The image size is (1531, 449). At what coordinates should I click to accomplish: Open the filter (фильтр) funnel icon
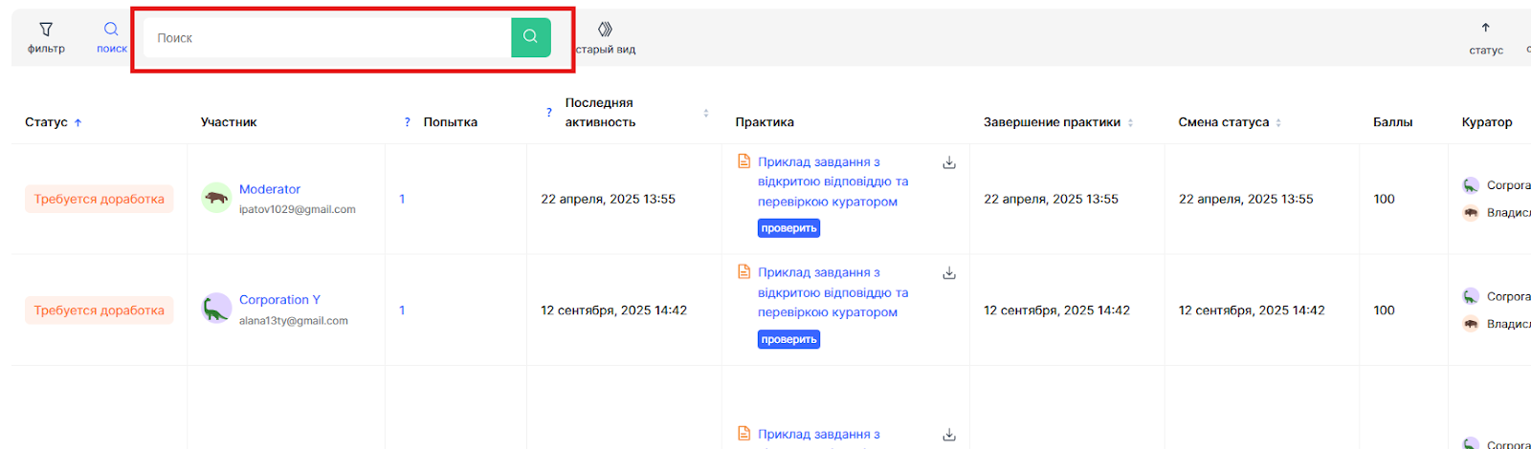point(46,30)
